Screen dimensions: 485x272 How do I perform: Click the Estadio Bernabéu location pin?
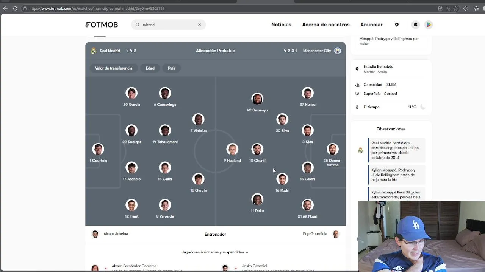coord(357,69)
